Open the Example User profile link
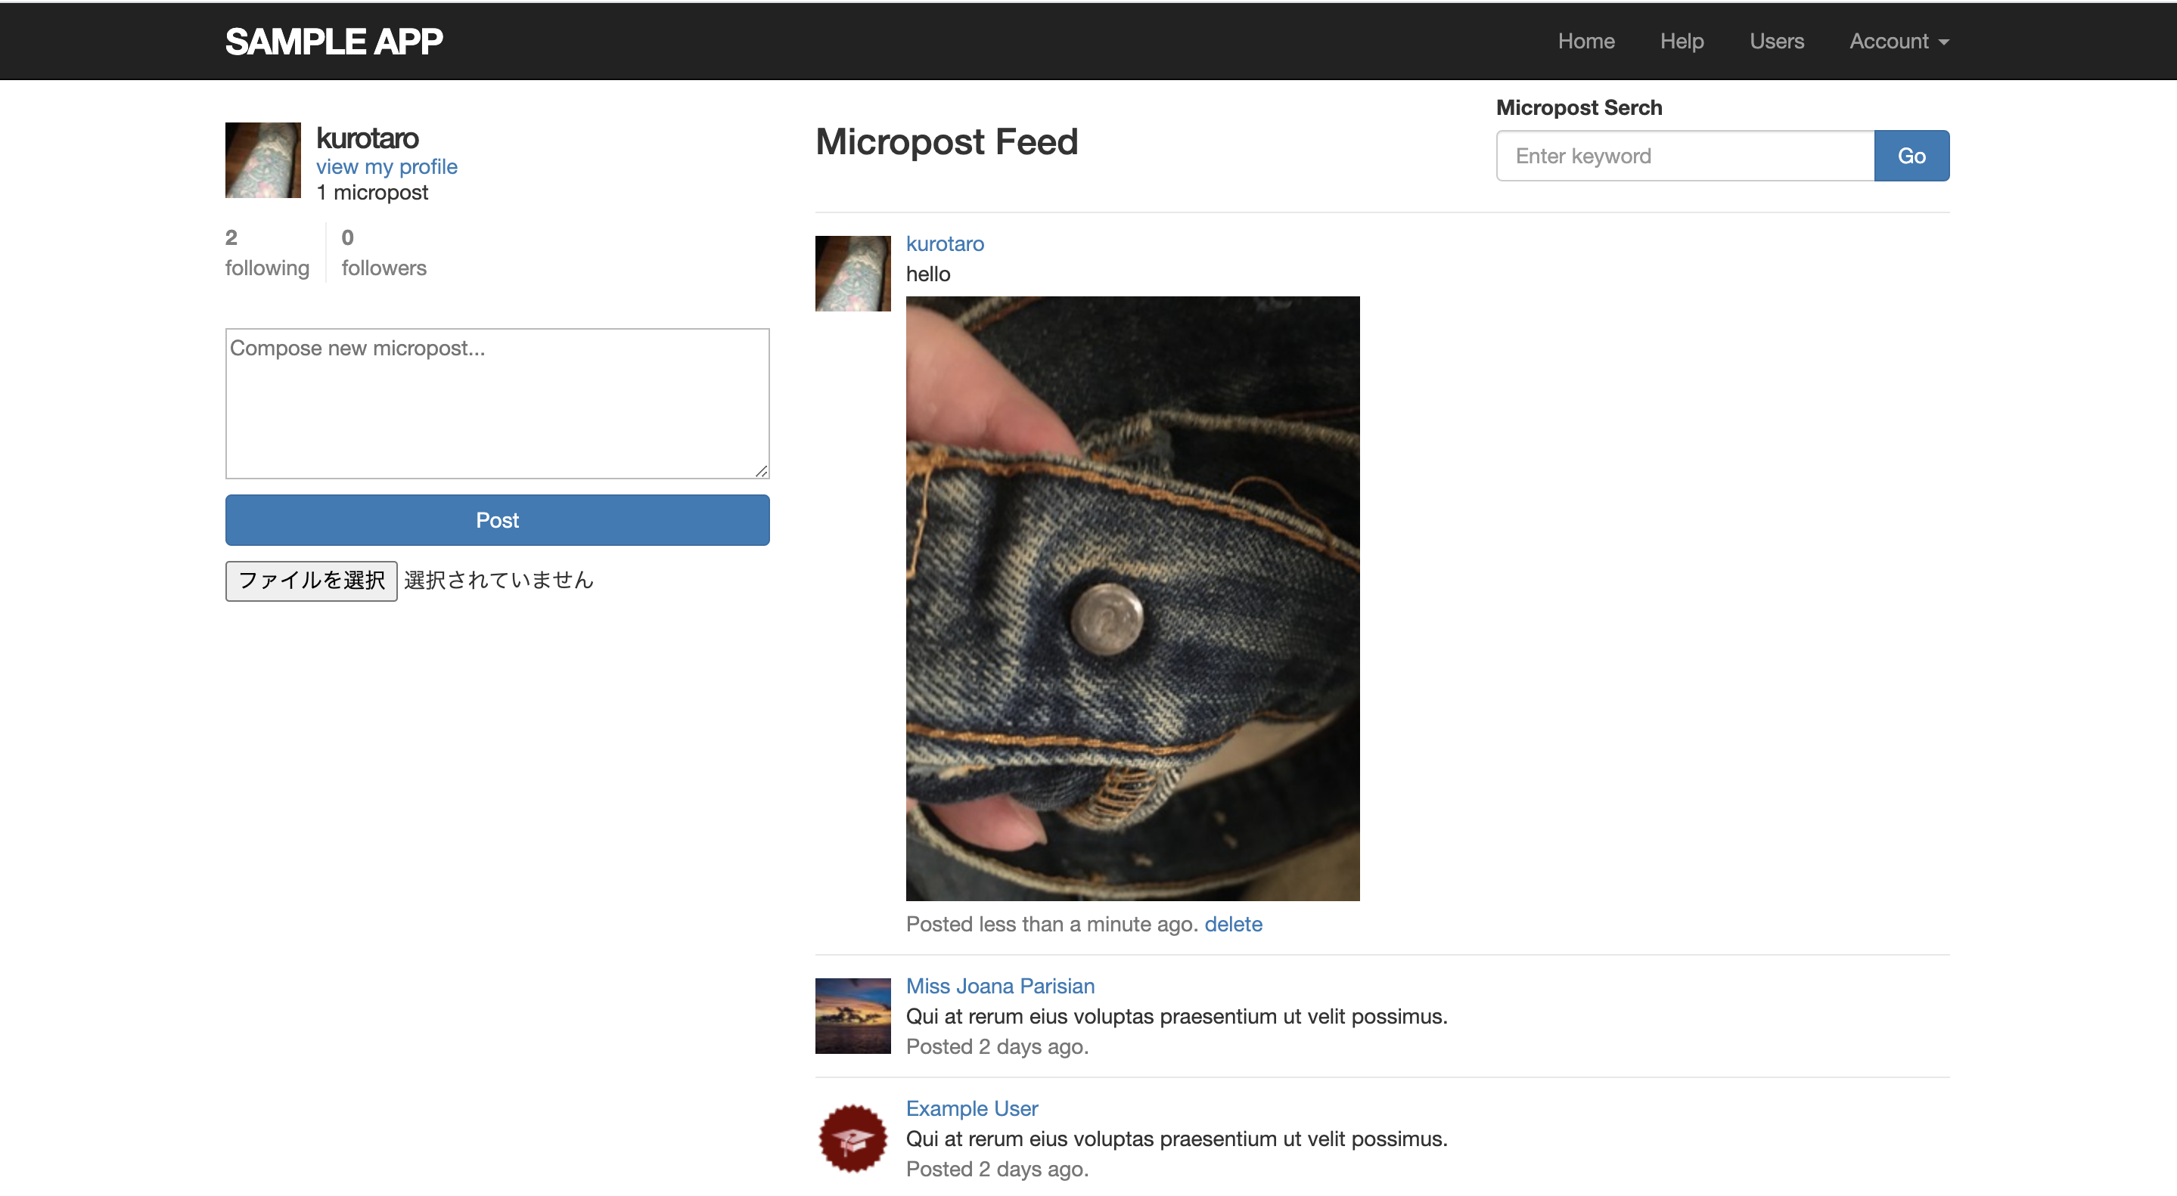This screenshot has width=2177, height=1196. [x=971, y=1108]
